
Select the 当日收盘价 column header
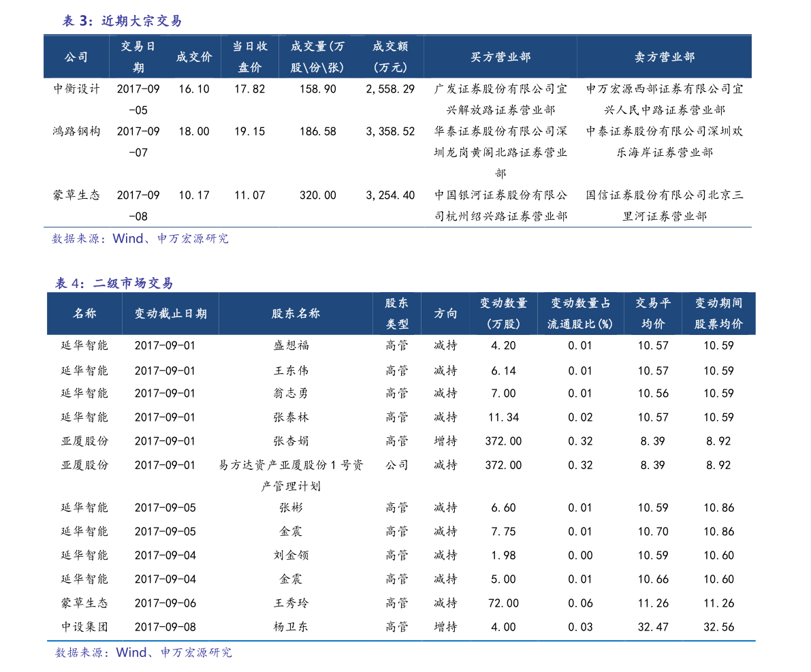(x=250, y=57)
